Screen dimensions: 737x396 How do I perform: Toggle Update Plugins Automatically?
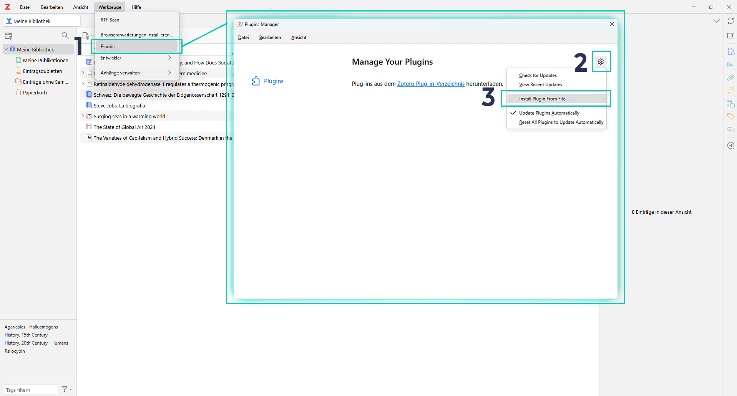549,113
